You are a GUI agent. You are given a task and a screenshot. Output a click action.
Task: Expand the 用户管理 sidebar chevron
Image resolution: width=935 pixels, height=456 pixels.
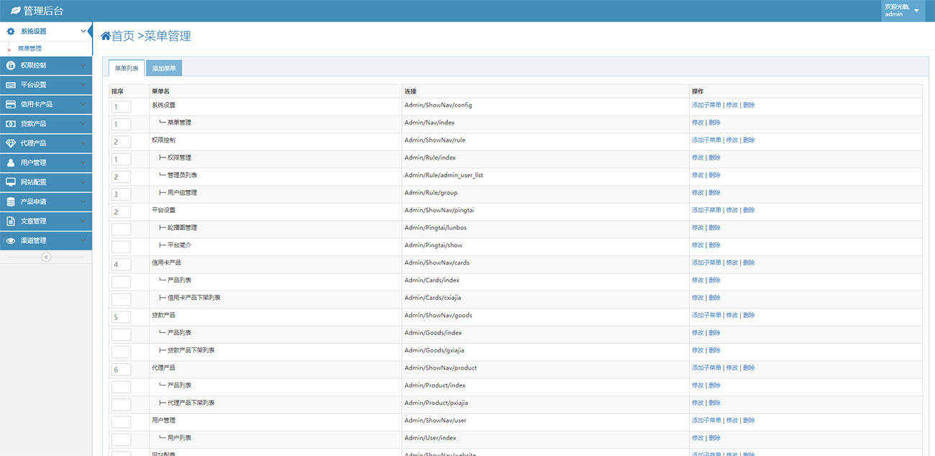[x=83, y=163]
